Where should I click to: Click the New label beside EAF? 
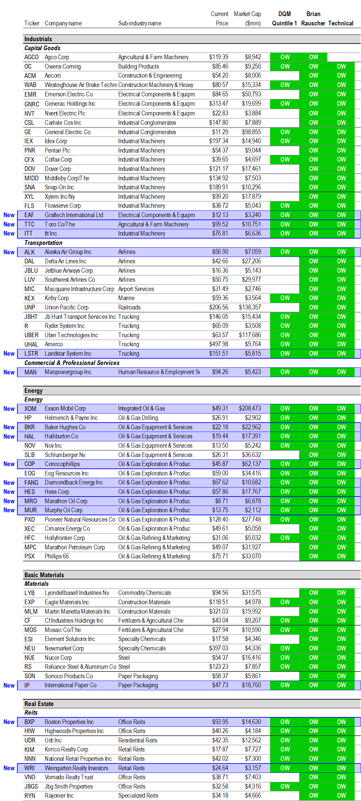point(9,215)
